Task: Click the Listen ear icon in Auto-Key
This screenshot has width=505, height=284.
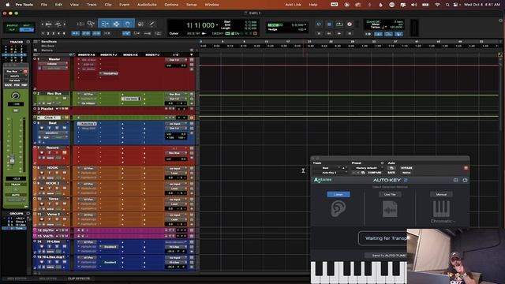Action: [x=339, y=208]
